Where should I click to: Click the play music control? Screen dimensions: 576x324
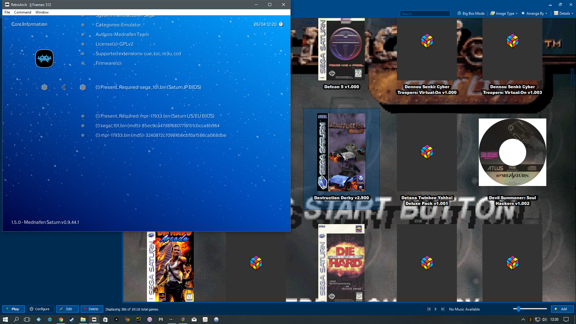(436, 309)
